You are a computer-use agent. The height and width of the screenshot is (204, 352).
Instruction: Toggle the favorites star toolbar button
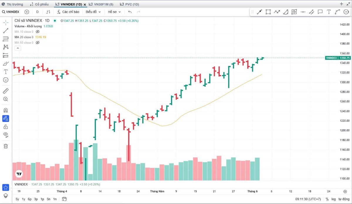(x=6, y=187)
